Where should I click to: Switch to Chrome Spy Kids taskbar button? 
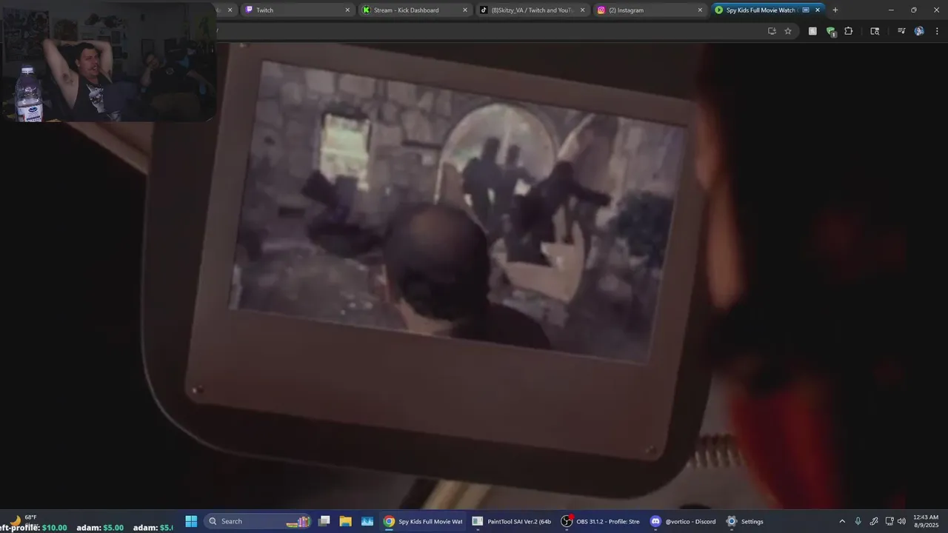click(x=423, y=521)
